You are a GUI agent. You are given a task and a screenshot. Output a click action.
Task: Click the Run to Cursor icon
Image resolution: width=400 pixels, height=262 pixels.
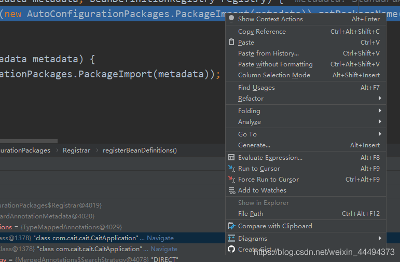click(x=231, y=169)
